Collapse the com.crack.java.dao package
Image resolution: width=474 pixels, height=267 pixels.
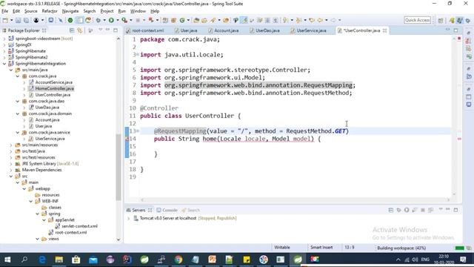tap(18, 101)
